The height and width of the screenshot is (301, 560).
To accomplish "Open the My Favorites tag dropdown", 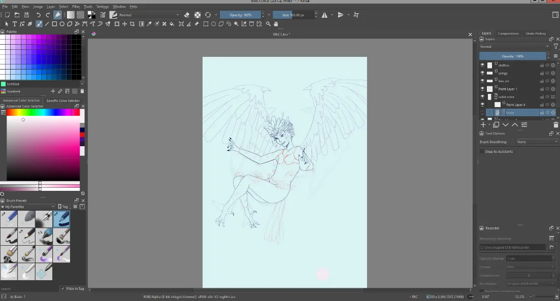I will [28, 207].
